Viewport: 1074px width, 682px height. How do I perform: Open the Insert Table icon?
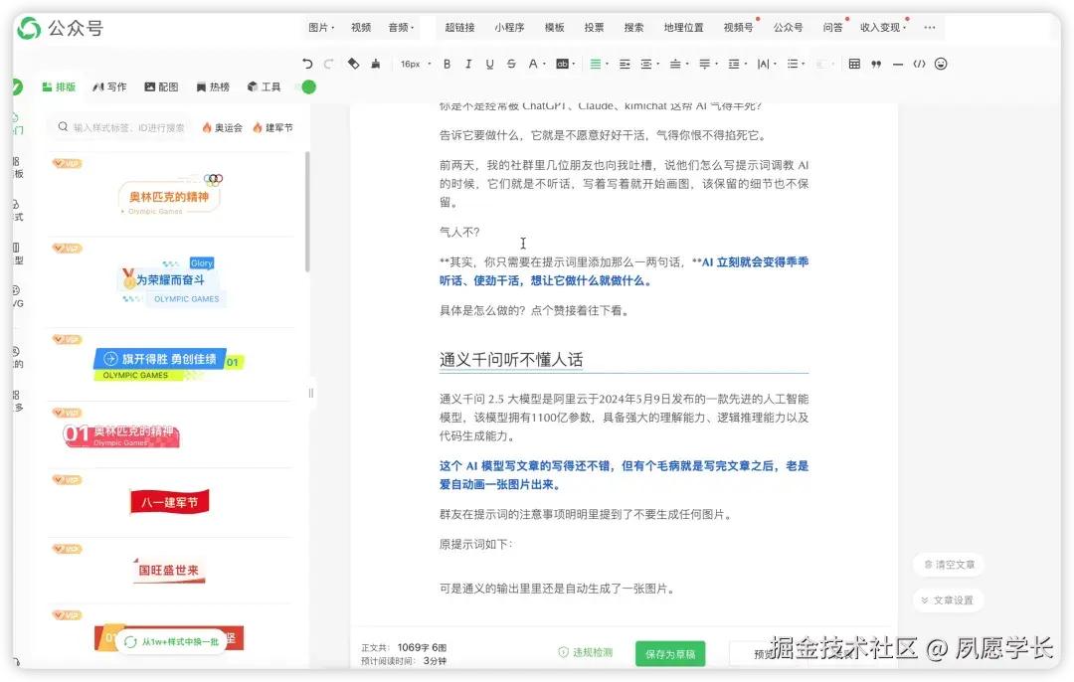[x=854, y=63]
